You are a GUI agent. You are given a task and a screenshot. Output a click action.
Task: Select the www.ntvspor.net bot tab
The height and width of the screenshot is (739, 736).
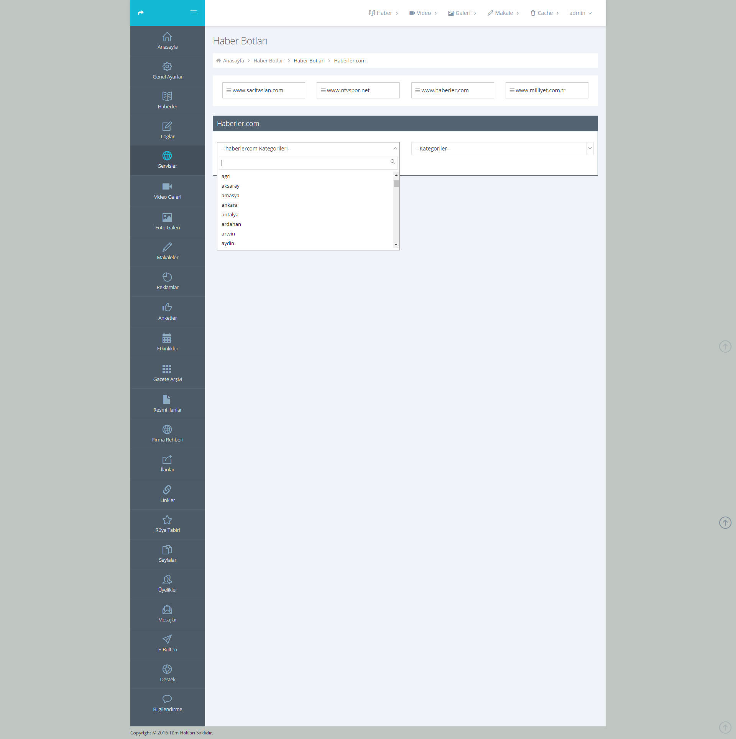358,90
